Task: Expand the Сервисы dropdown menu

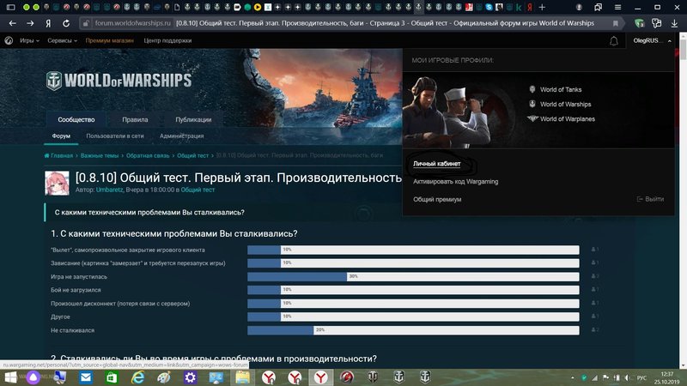Action: pyautogui.click(x=62, y=40)
